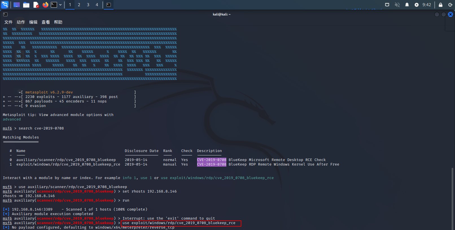
Task: Click the show desktop icon in panel
Action: tap(17, 5)
